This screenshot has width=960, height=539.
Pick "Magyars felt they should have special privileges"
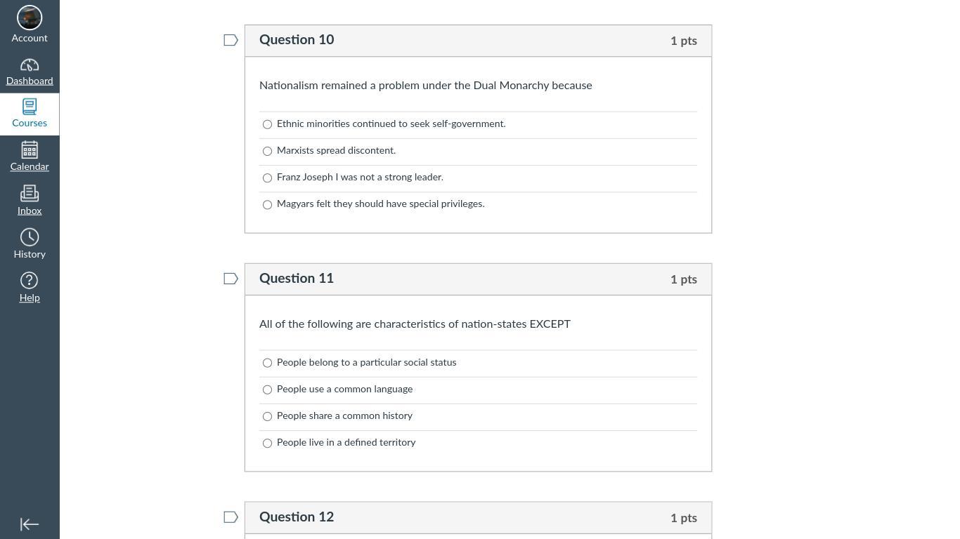[267, 205]
